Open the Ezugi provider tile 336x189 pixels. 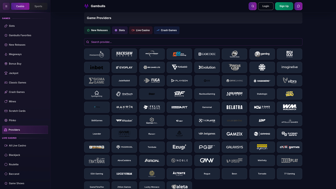click(x=179, y=147)
